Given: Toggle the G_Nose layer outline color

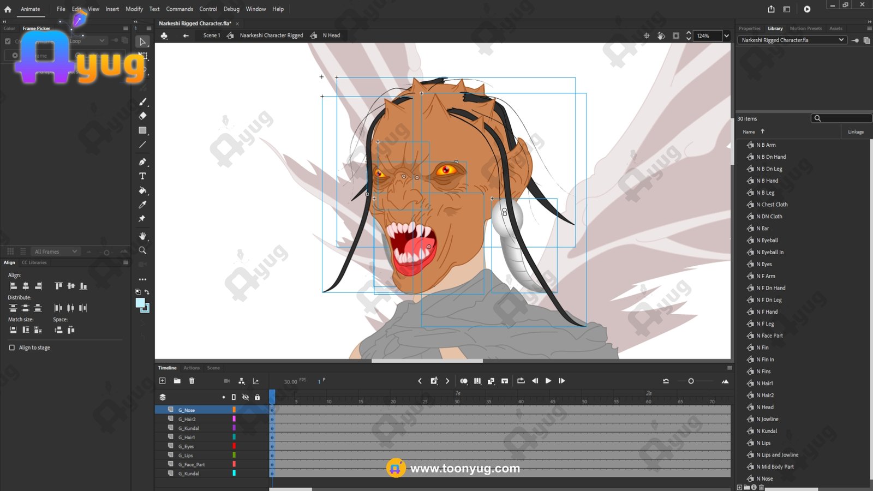Looking at the screenshot, I should (234, 410).
